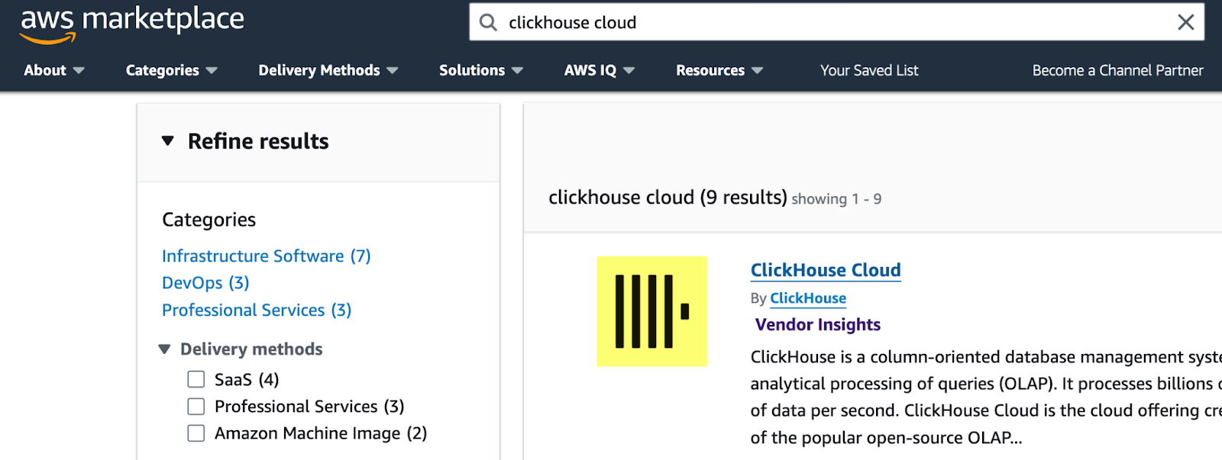Expand the Categories navigation dropdown
Screen dimensions: 1222x460
(x=171, y=70)
